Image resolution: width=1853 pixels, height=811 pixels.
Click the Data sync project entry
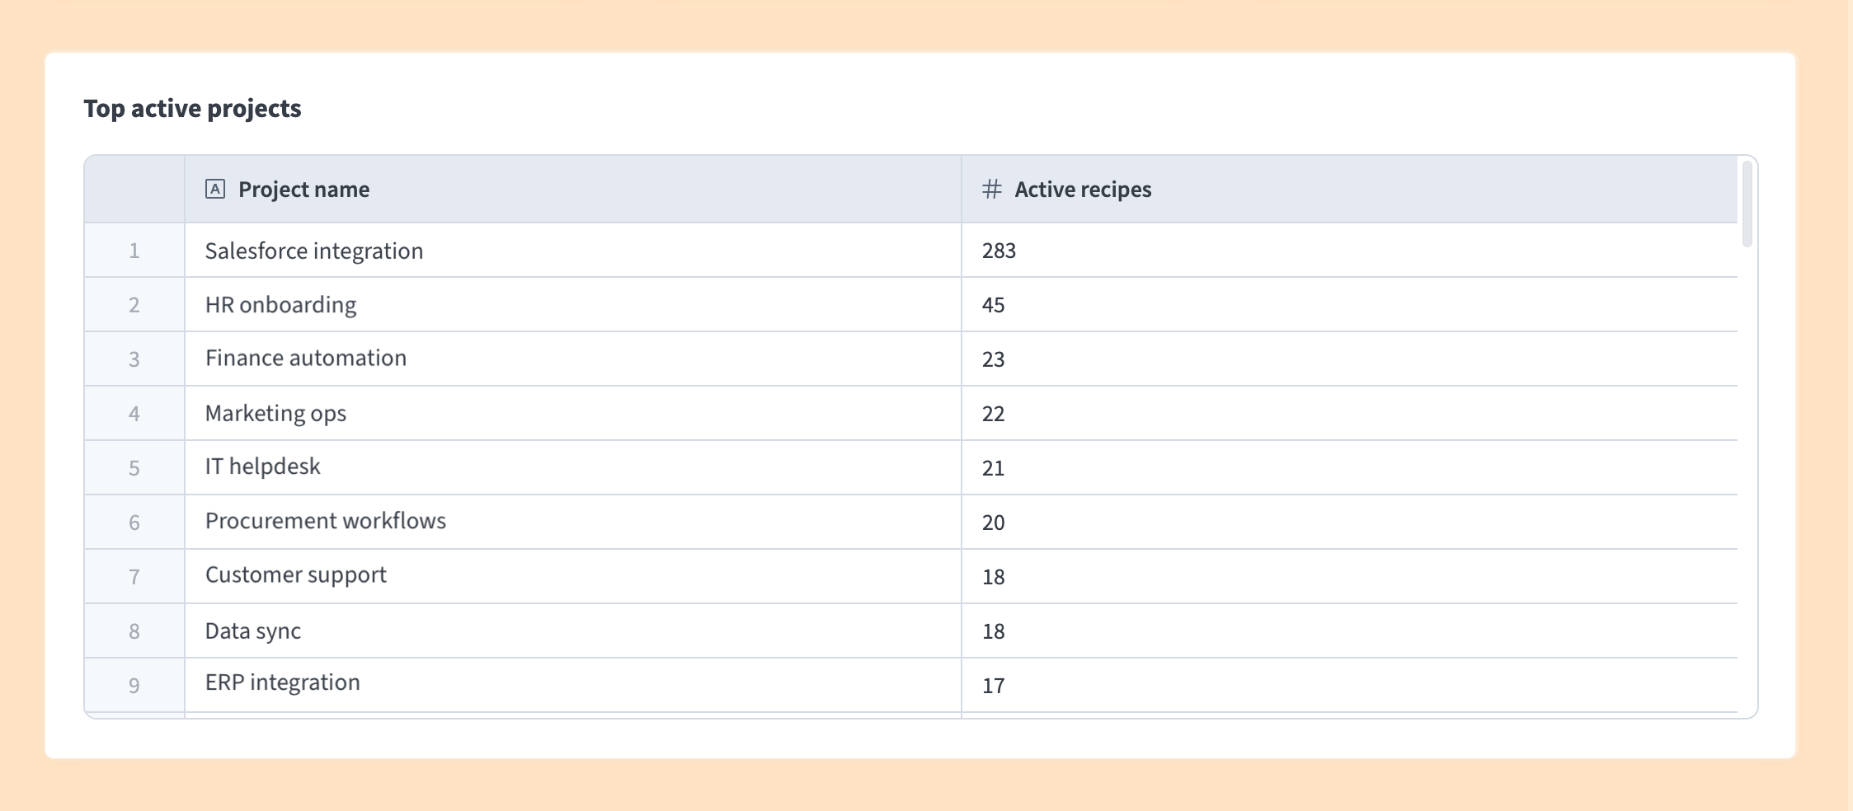253,630
